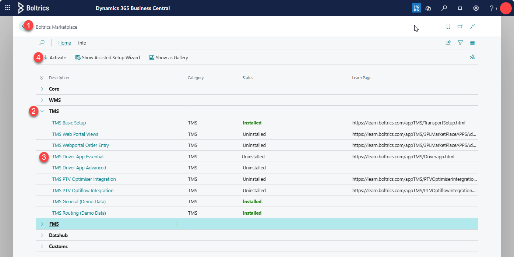The image size is (514, 257).
Task: Search the list with the magnifier icon
Action: click(42, 43)
